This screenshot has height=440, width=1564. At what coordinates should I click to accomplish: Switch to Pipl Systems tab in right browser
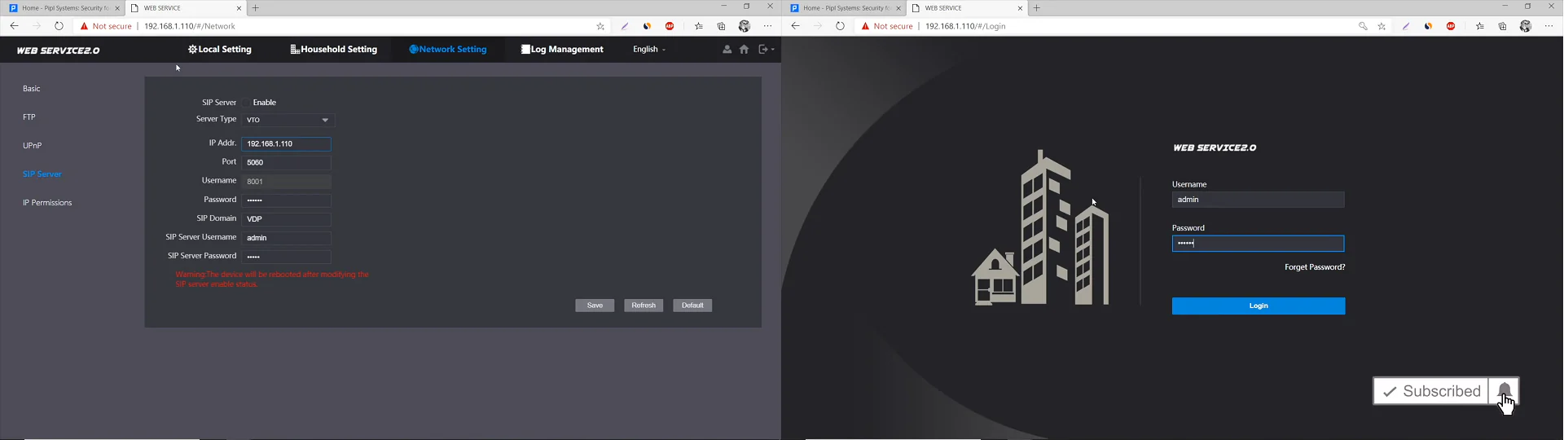(x=845, y=8)
